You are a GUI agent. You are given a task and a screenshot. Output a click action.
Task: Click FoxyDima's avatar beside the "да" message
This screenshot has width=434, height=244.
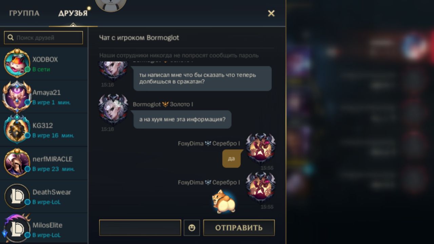pos(260,149)
